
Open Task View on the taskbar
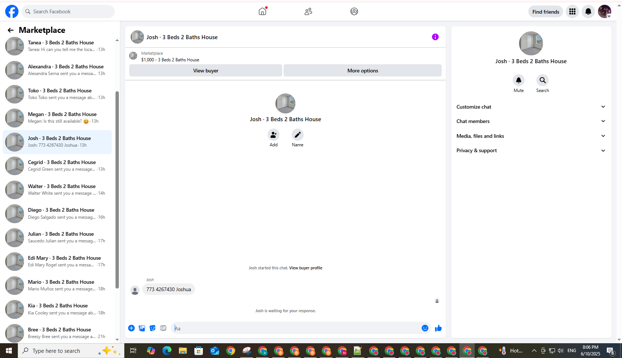133,351
